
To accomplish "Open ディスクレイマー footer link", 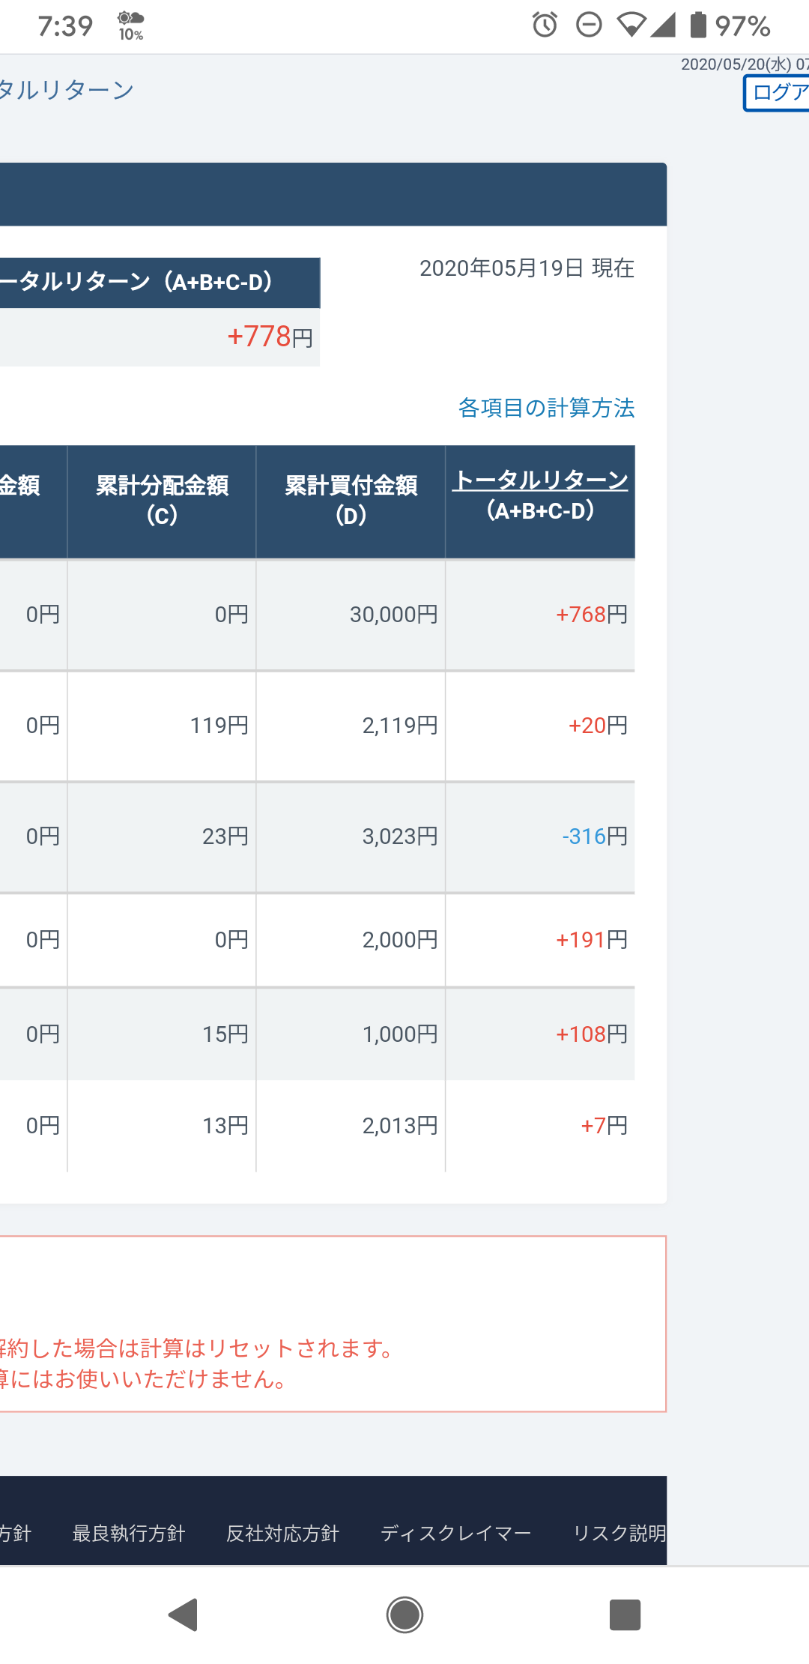I will 455,1534.
